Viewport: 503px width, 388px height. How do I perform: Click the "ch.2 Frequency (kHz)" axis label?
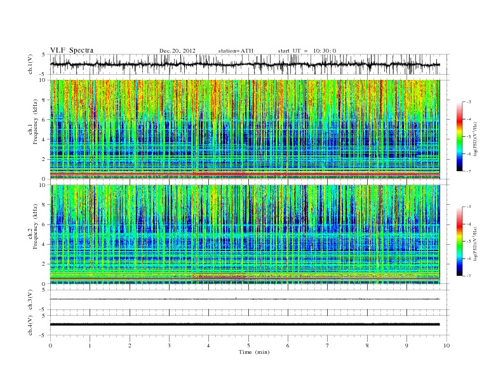tap(33, 226)
